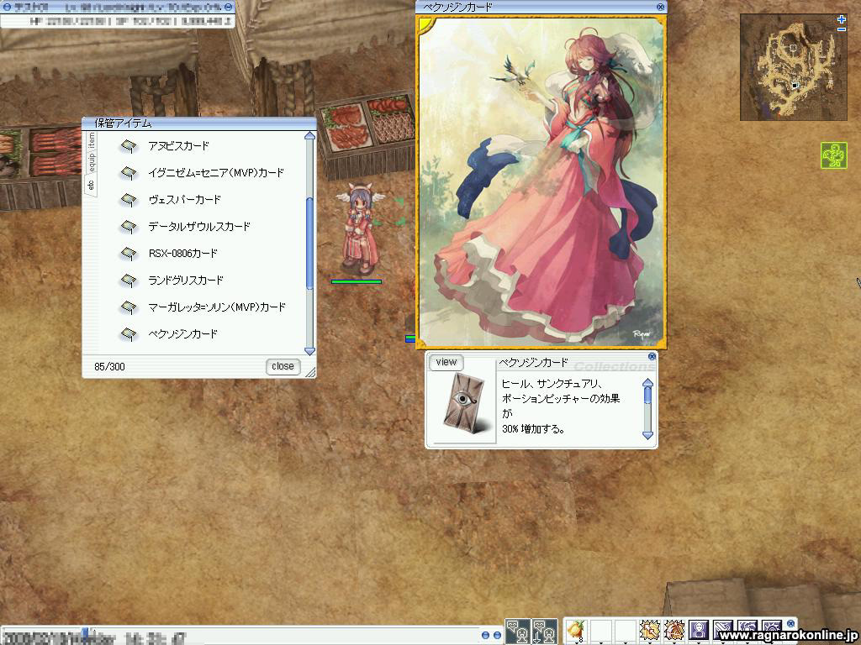861x645 pixels.
Task: Activate the purple figure skill in hotkey bar
Action: (x=699, y=630)
